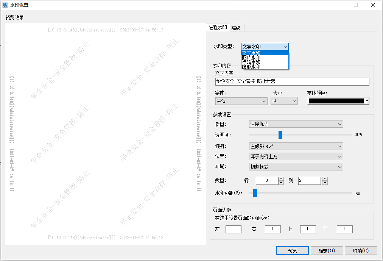
Task: Expand the 大小 font size dropdown
Action: click(284, 101)
